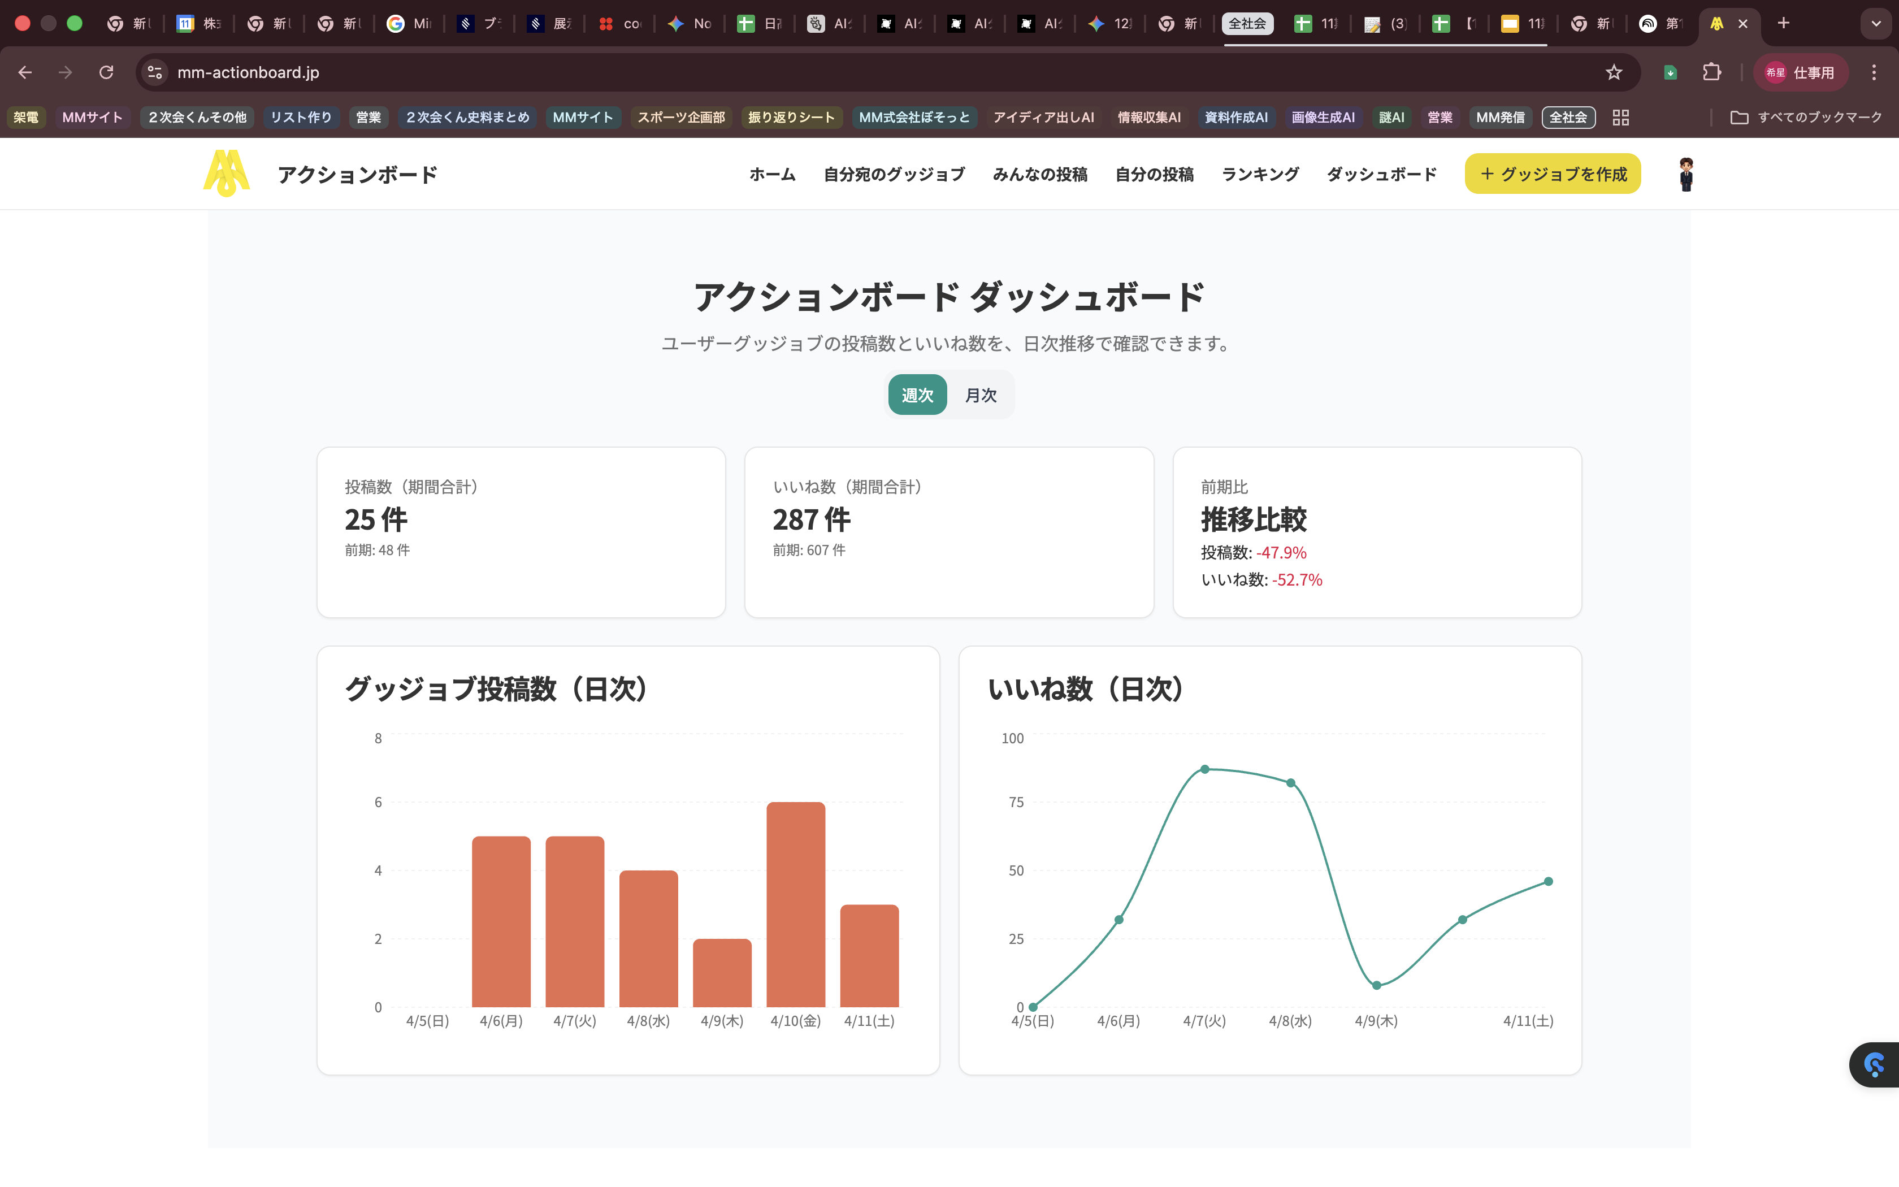Toggle the 全社会 tab group on the tab strip
The width and height of the screenshot is (1899, 1187).
point(1248,24)
